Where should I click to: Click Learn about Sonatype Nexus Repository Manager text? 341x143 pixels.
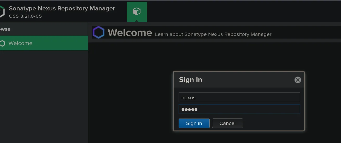[213, 34]
